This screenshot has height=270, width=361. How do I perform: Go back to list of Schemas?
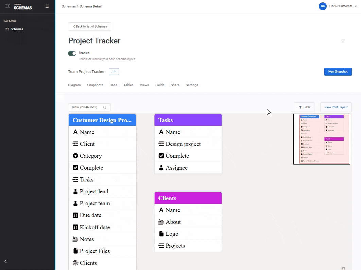coord(90,26)
